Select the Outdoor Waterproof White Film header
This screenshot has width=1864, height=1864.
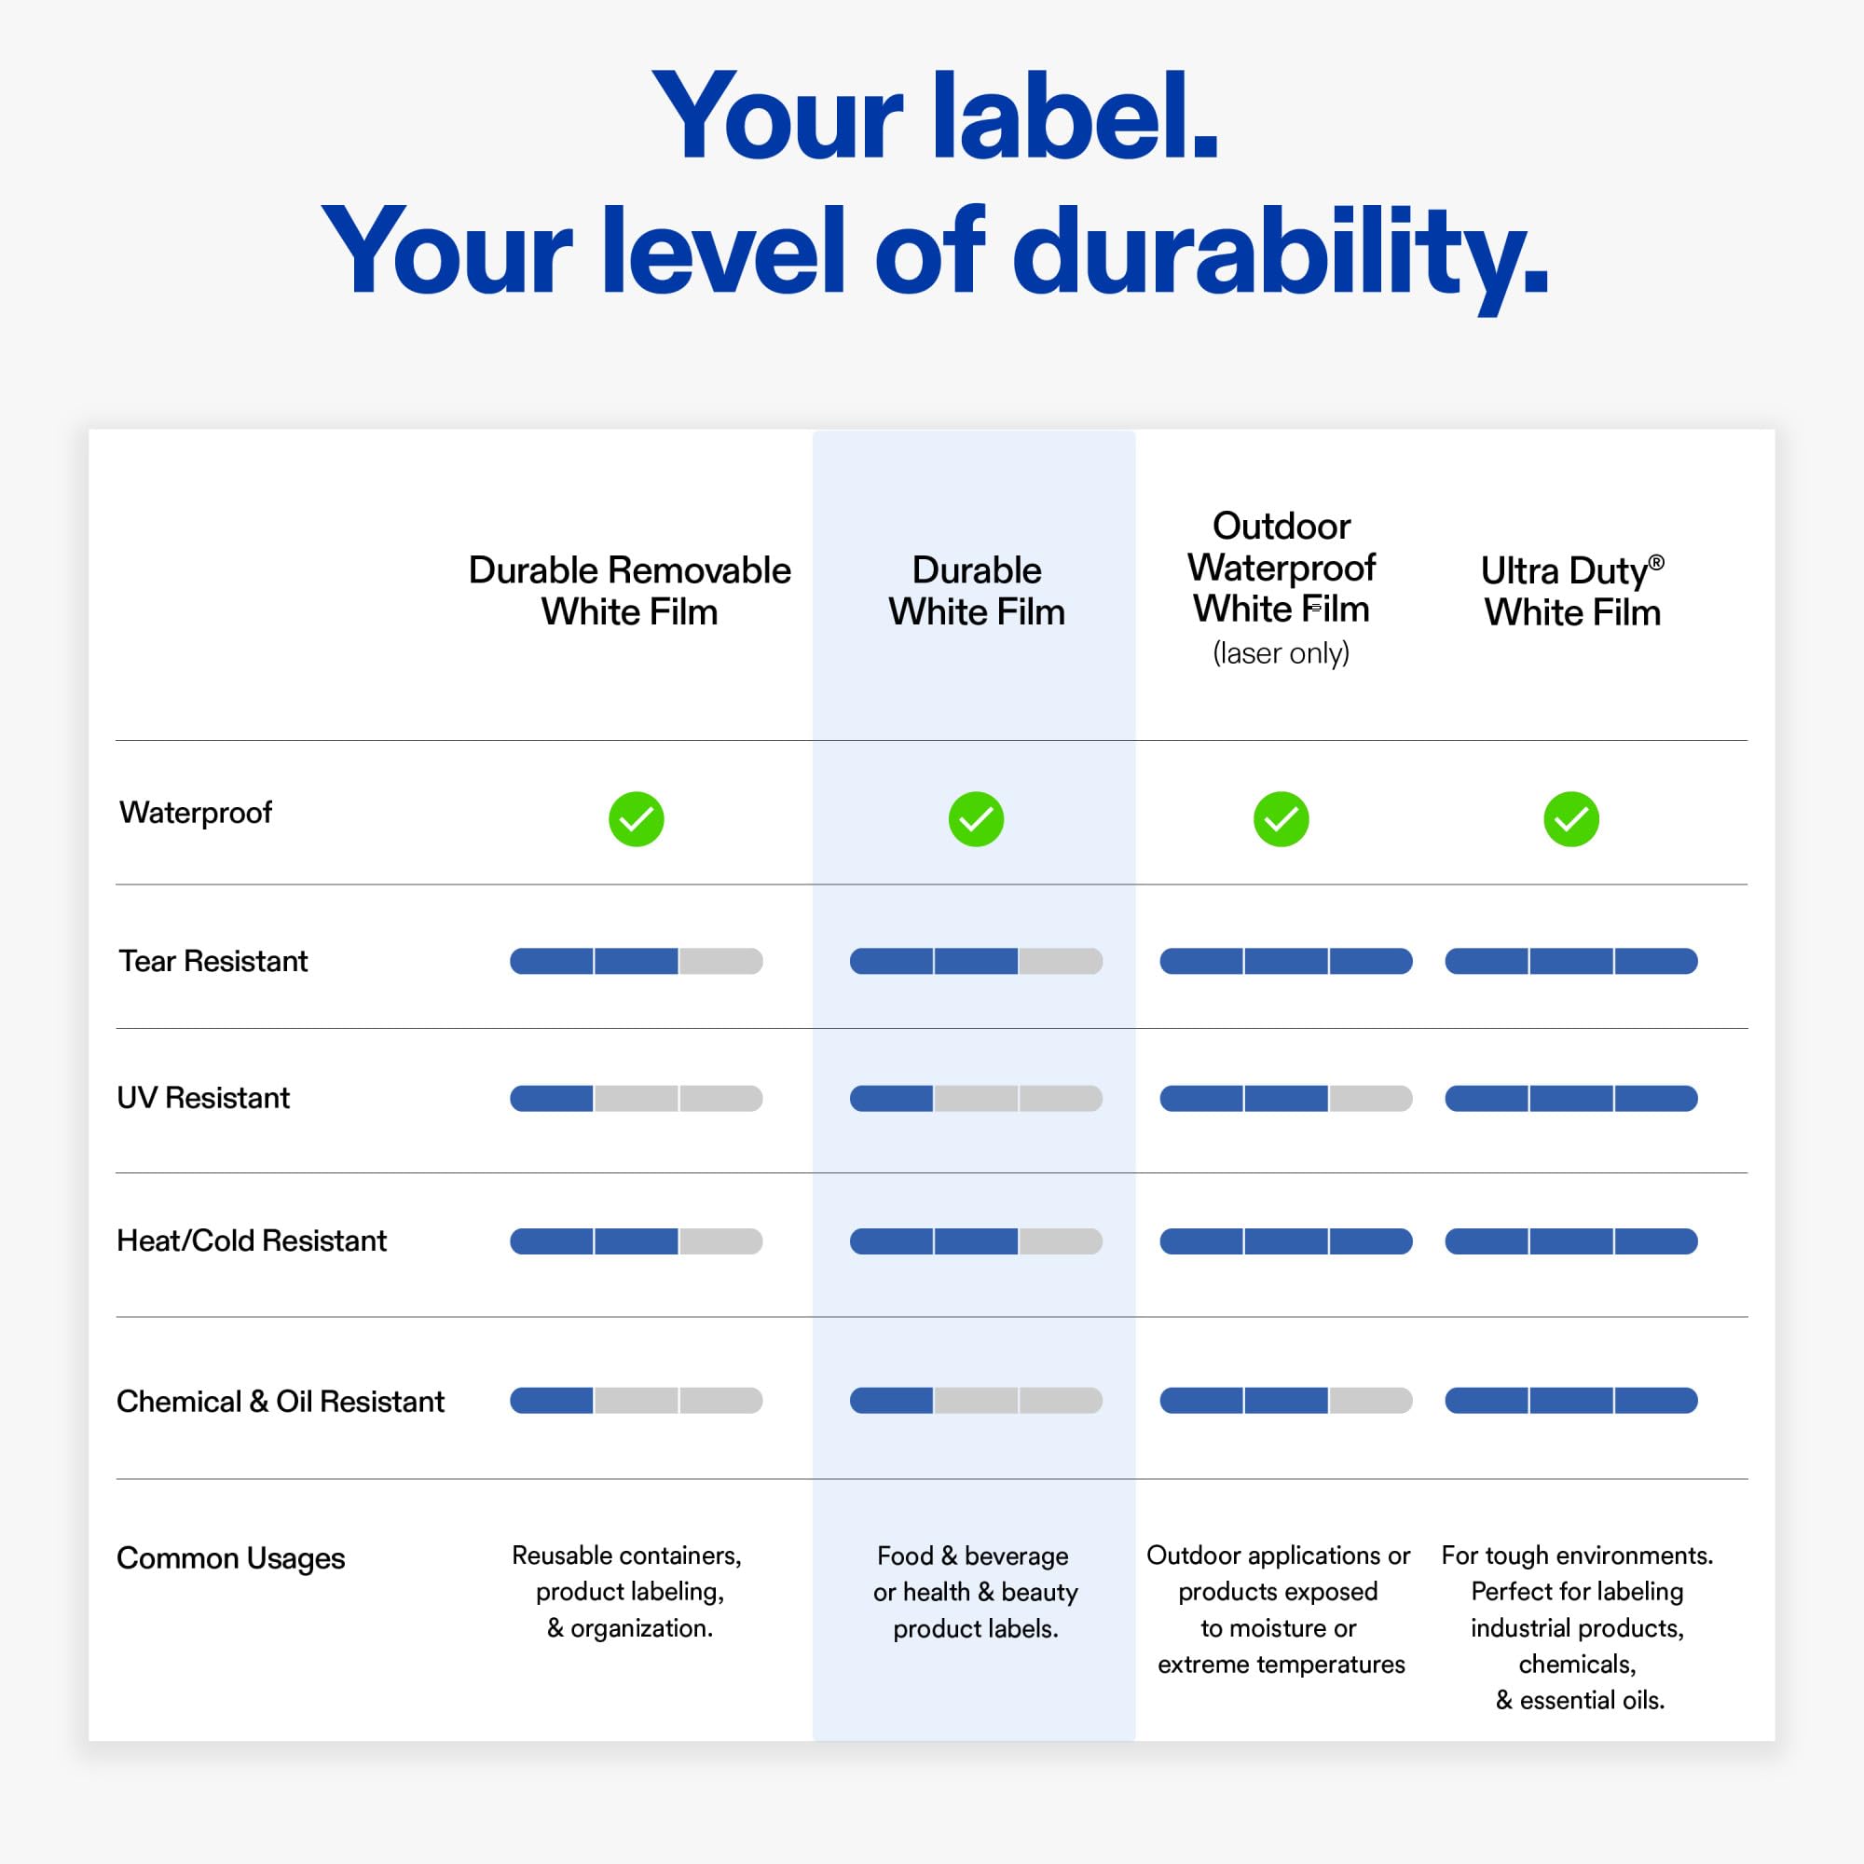1281,568
